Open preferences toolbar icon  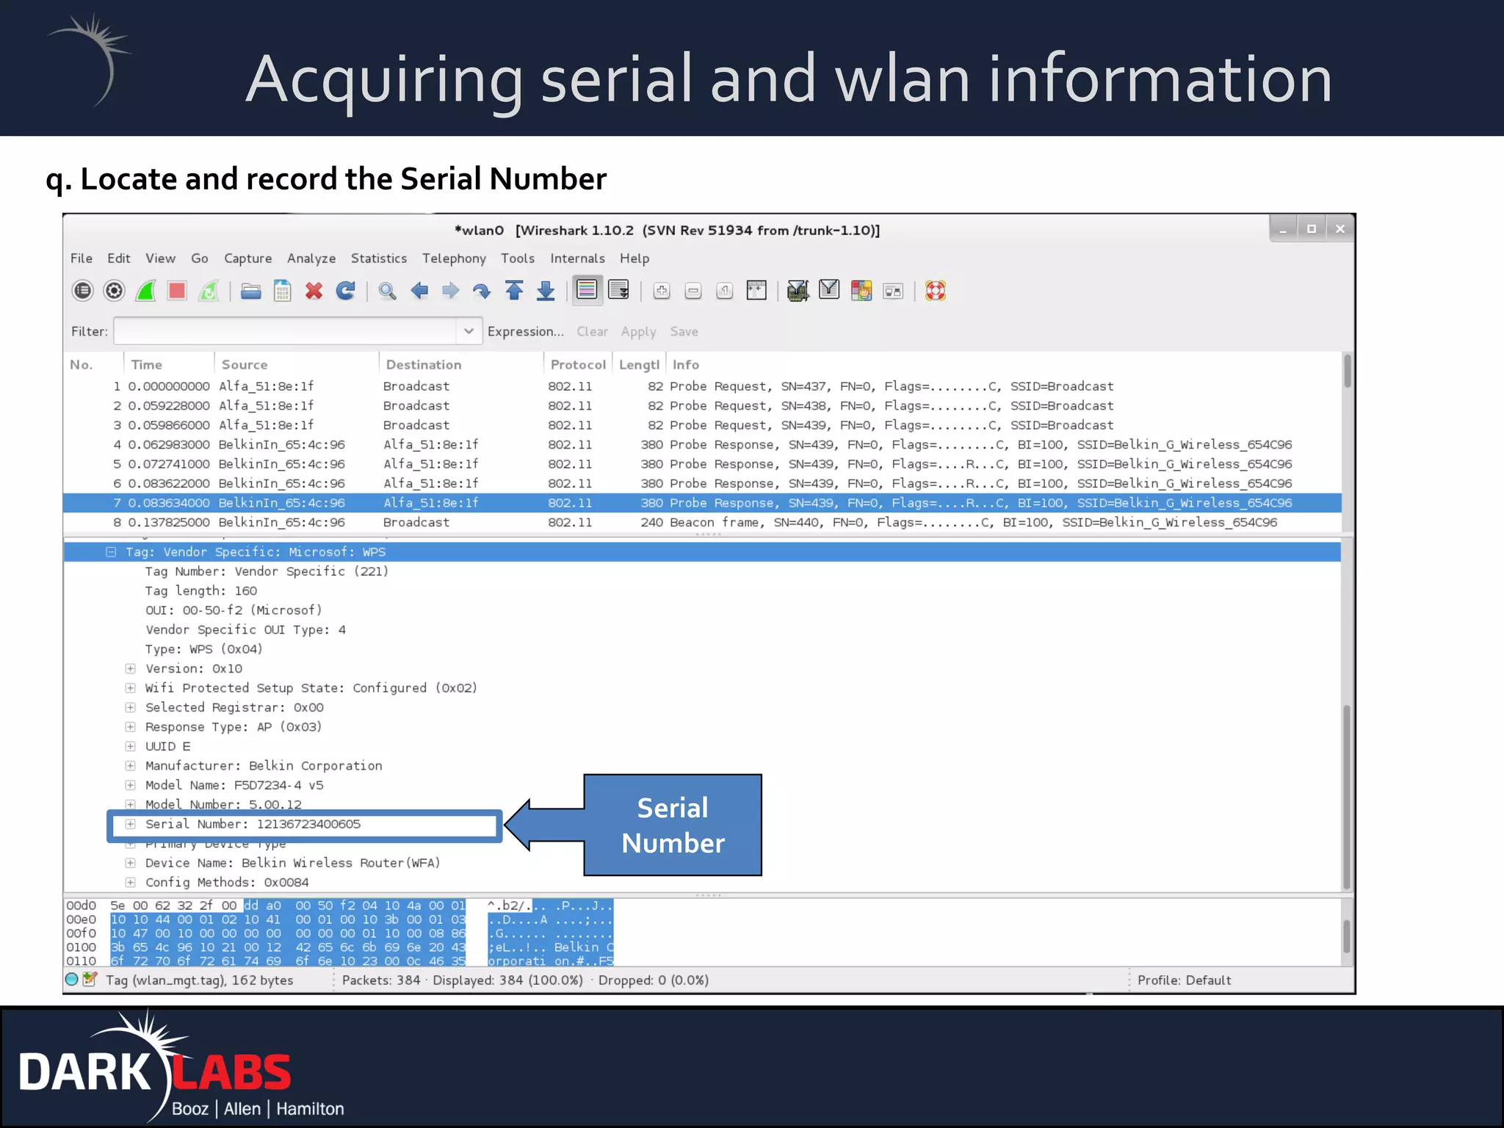tap(893, 292)
